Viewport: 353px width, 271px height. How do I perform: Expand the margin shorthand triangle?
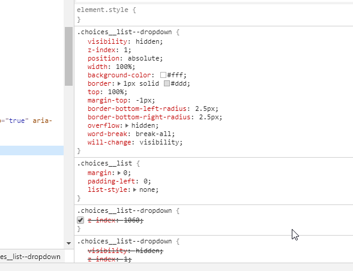[119, 173]
